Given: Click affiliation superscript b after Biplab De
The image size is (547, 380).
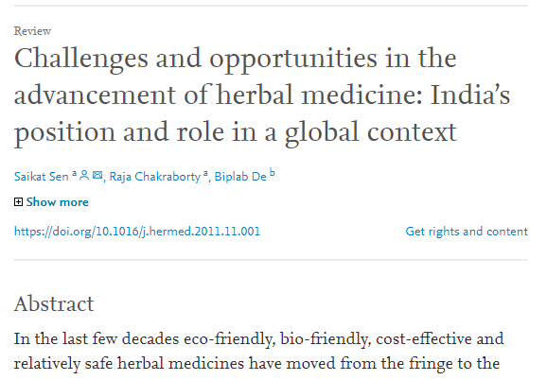Looking at the screenshot, I should coord(273,172).
